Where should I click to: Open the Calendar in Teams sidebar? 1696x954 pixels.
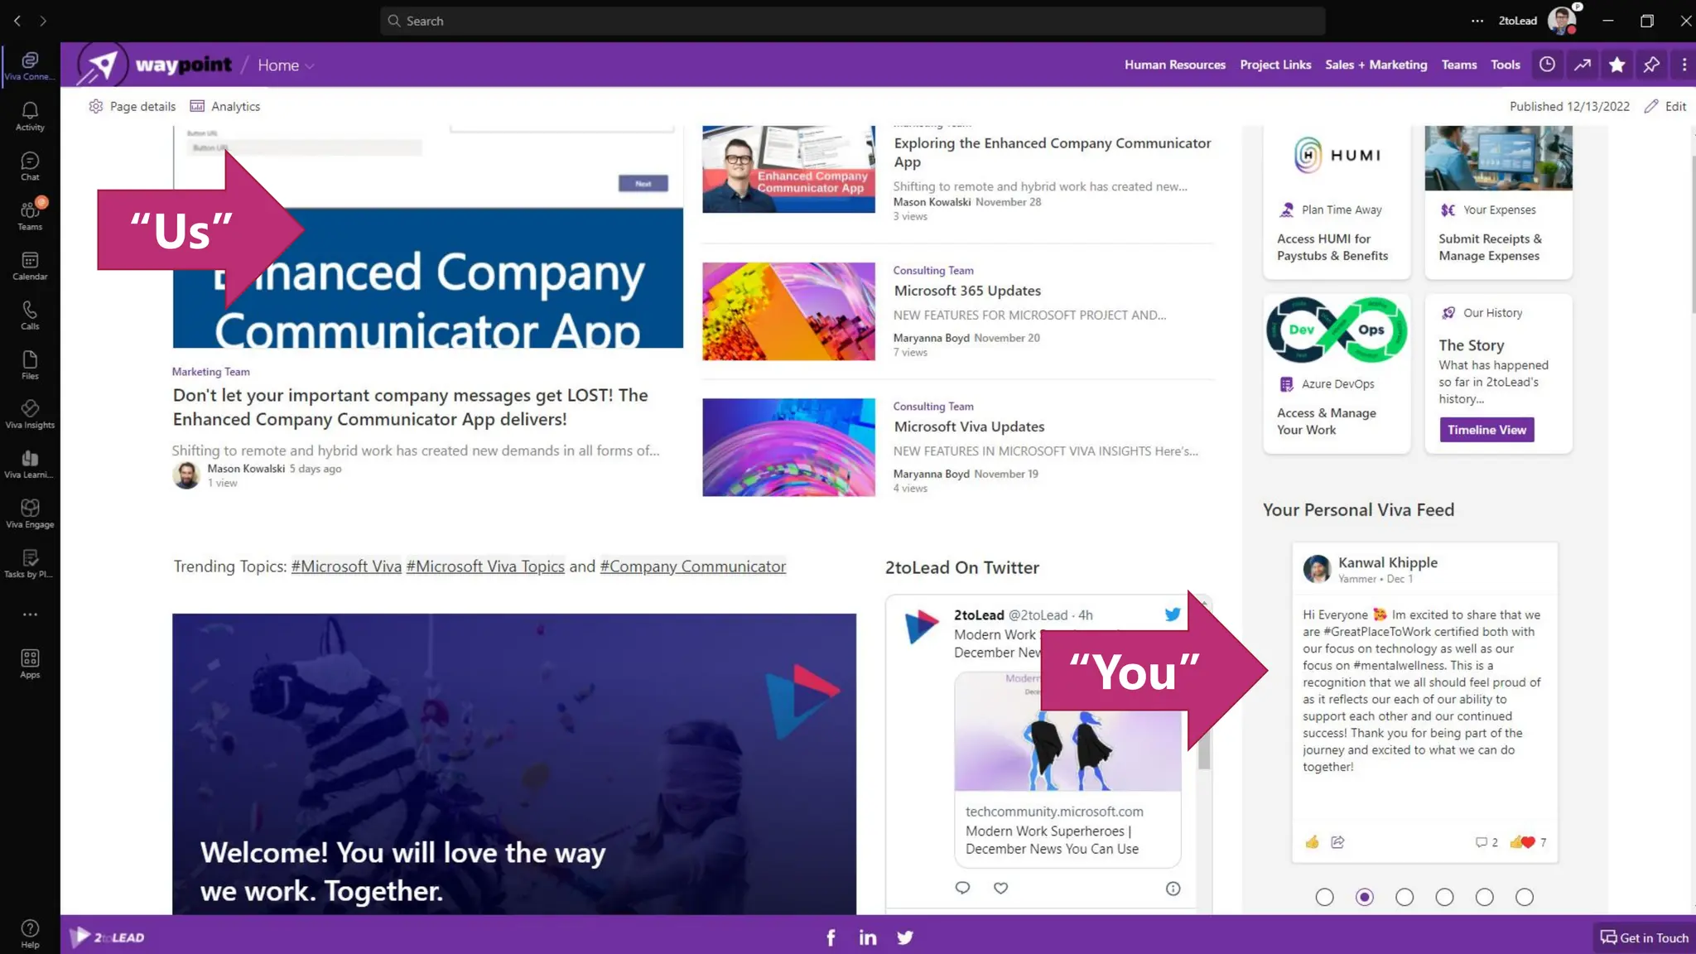30,266
